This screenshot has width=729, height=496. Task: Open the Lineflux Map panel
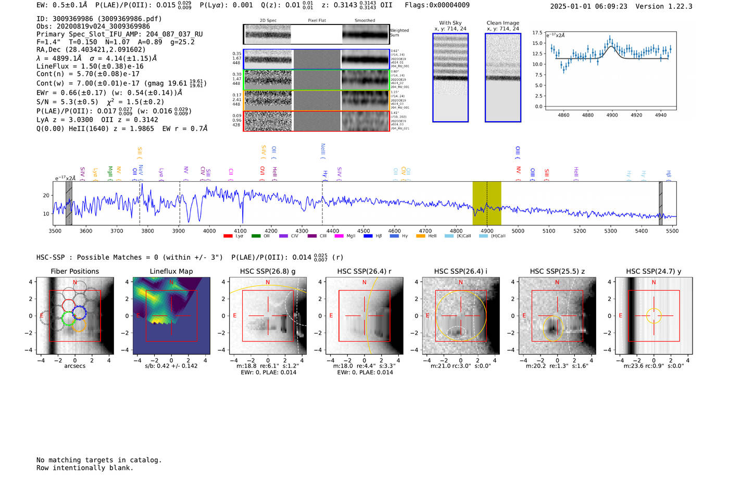point(171,316)
